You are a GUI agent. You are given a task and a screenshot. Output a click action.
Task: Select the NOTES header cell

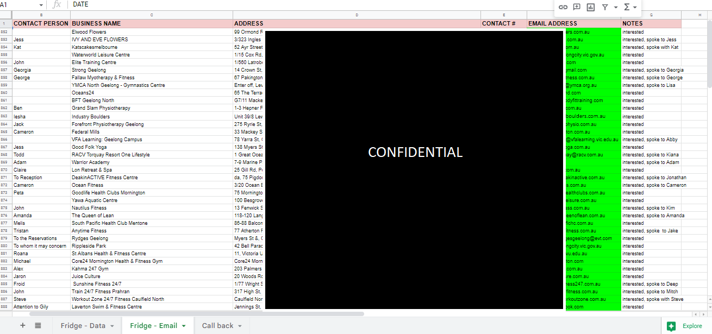tap(651, 24)
